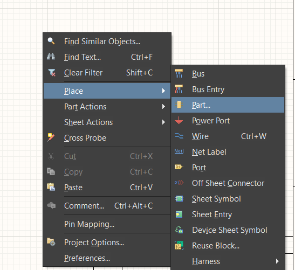Click the Ctrl+Alt+C shortcut text
Viewport: 295px width, 270px height.
pyautogui.click(x=133, y=206)
